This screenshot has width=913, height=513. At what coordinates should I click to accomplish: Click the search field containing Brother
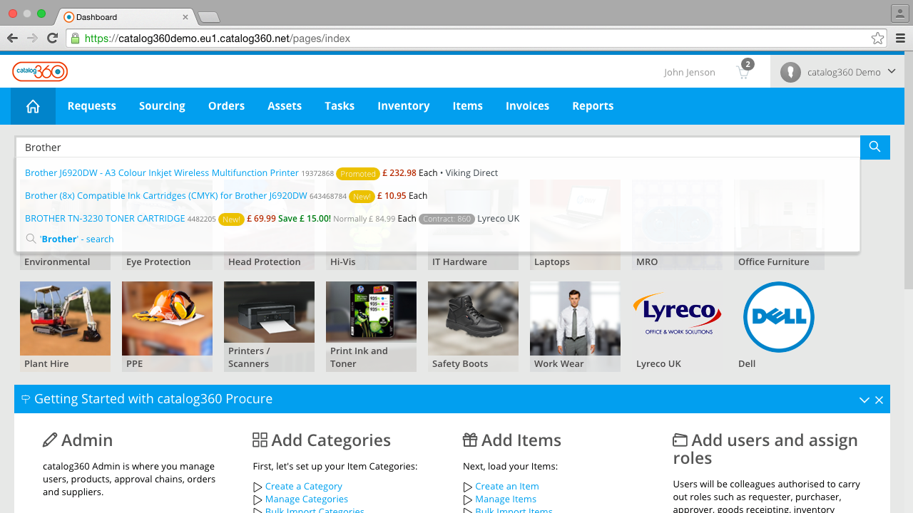438,147
